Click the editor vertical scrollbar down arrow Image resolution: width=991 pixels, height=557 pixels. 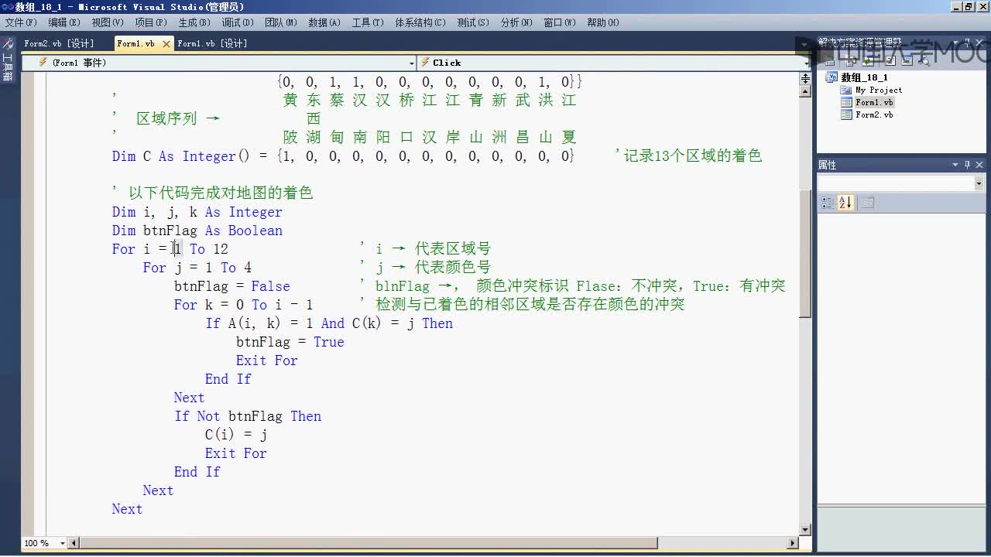coord(805,530)
